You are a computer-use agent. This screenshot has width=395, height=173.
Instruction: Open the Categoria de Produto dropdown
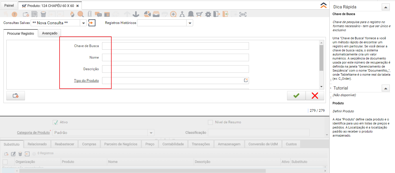[151, 133]
